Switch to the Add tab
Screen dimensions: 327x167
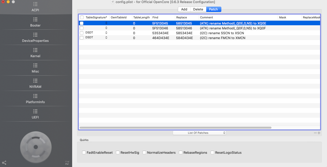point(184,9)
